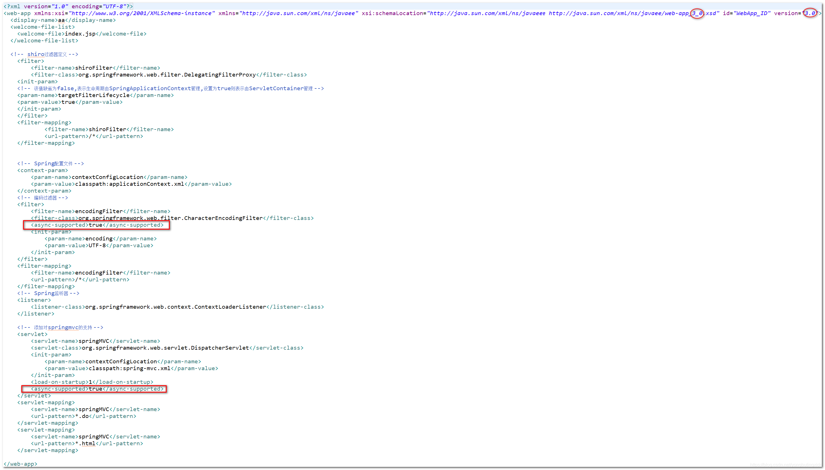Viewport: 825px width, 470px height.
Task: Click the first highlighted async-supported line under encodingFilter
Action: (x=97, y=225)
